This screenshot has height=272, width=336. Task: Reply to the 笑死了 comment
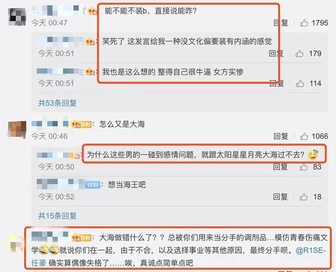(276, 54)
